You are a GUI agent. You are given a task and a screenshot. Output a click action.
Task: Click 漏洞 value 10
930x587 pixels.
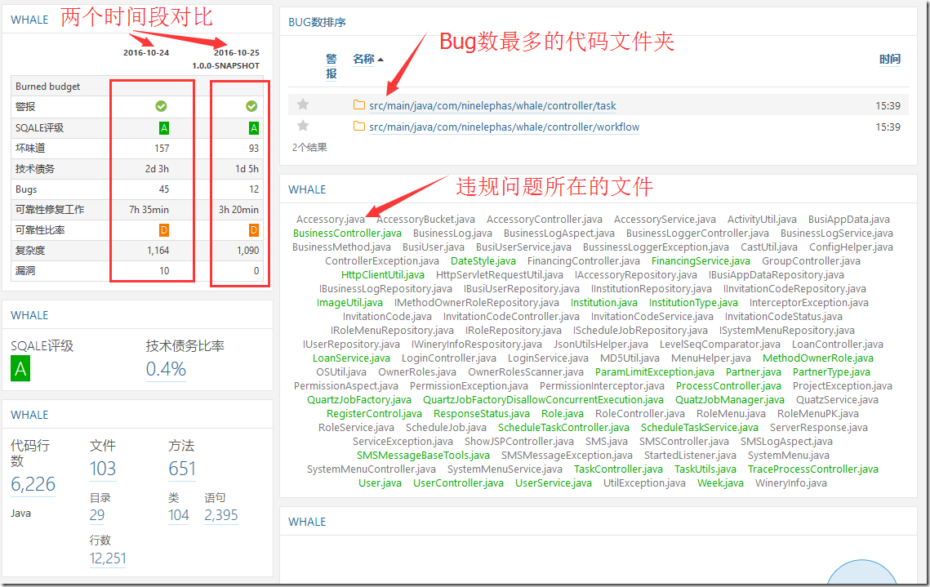tap(164, 270)
